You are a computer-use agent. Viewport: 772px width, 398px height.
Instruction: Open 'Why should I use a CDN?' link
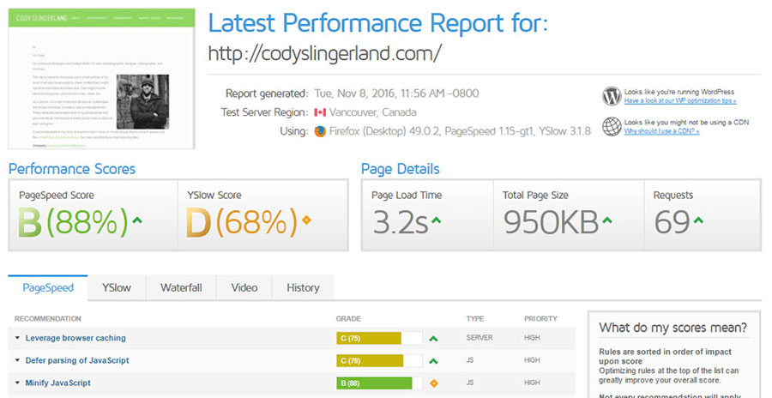pyautogui.click(x=661, y=131)
